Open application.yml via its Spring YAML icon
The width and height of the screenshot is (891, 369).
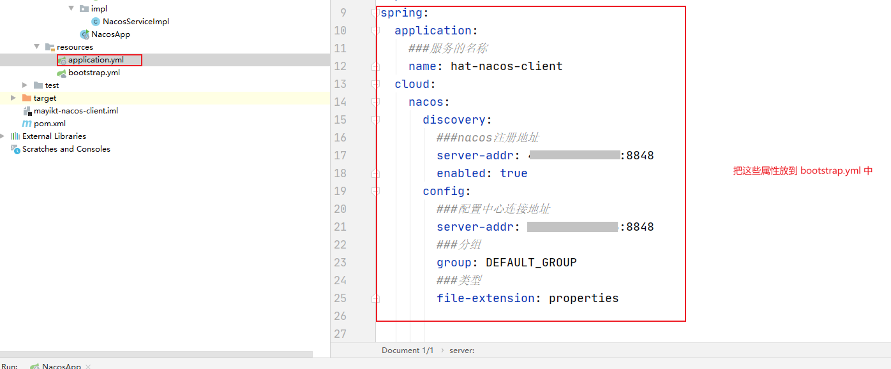(x=62, y=59)
